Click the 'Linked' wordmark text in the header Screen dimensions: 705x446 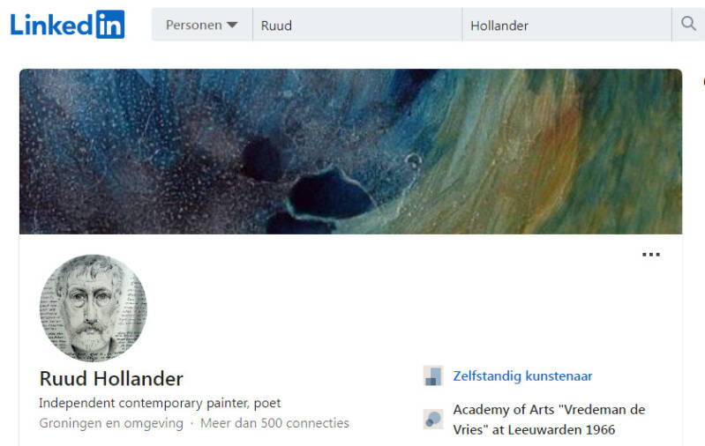pyautogui.click(x=52, y=25)
